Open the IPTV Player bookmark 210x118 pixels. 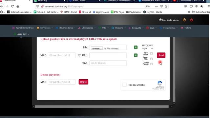pyautogui.click(x=117, y=12)
